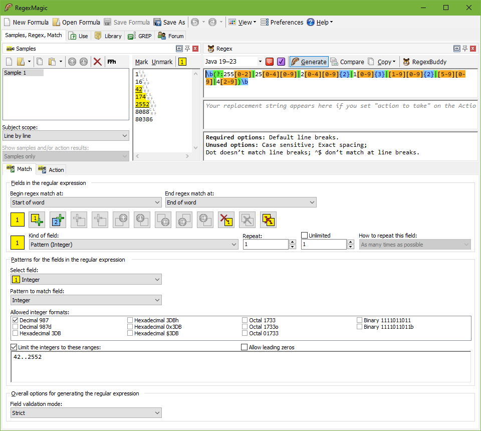The image size is (481, 431).
Task: Click the Generate regex button
Action: point(309,62)
